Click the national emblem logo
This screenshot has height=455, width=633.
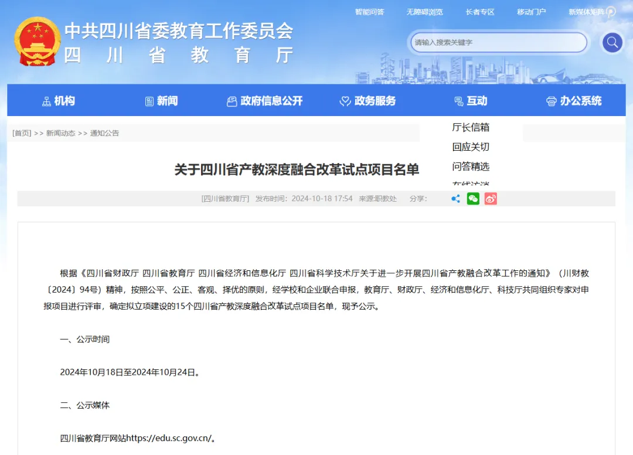click(37, 41)
